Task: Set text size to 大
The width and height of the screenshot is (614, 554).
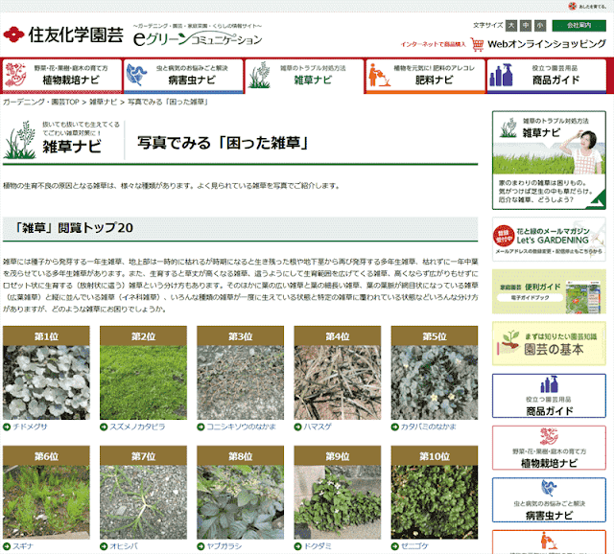Action: (x=511, y=26)
